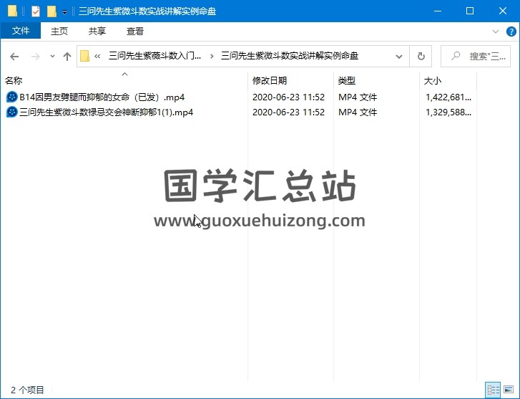Switch to the 主页 ribbon tab

(x=59, y=32)
